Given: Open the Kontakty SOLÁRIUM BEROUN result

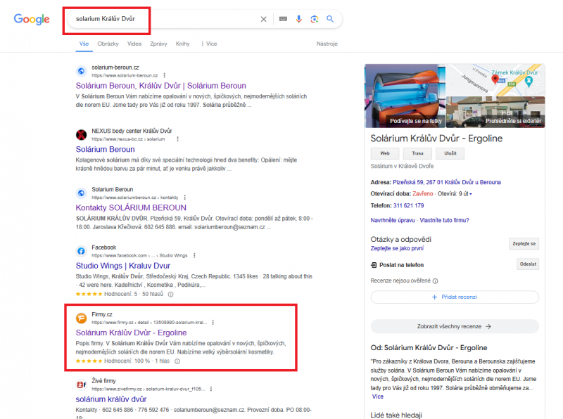Looking at the screenshot, I should coord(131,207).
